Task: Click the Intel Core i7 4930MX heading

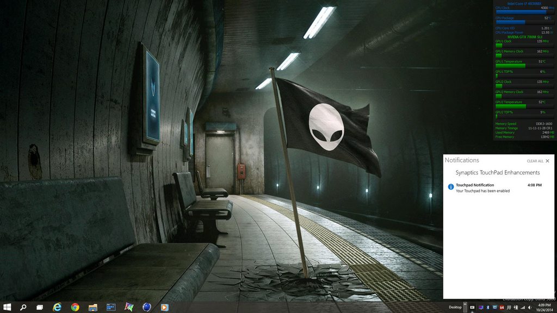Action: [x=524, y=4]
